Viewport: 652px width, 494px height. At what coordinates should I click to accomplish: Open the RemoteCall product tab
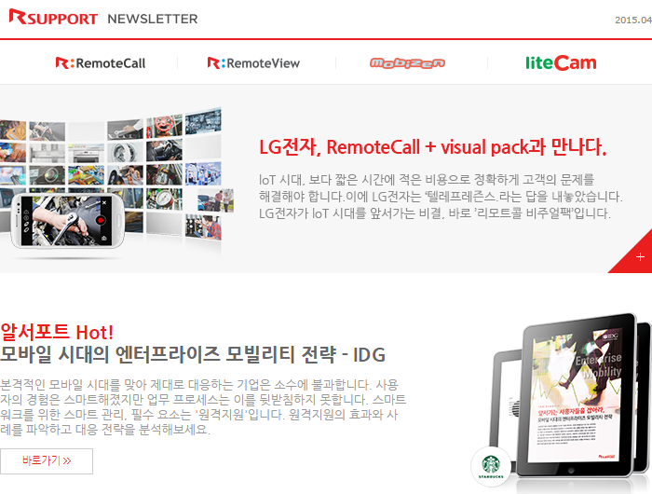[x=101, y=63]
